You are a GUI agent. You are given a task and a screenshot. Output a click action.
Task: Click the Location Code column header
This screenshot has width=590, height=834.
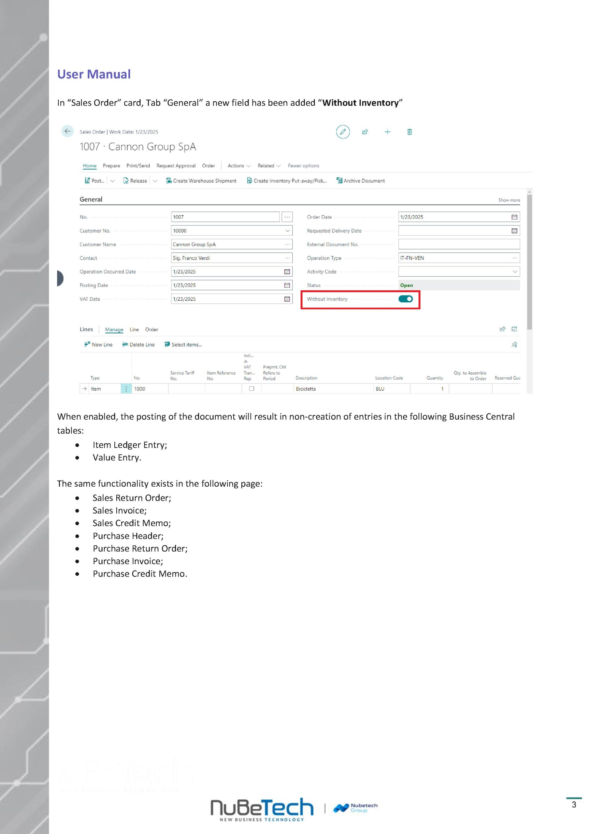click(x=389, y=378)
